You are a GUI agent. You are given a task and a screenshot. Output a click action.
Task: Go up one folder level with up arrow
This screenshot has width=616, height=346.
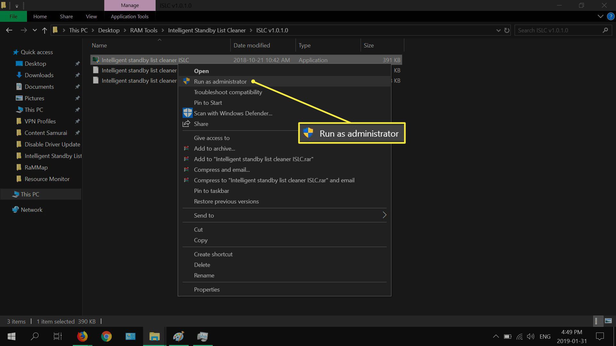tap(45, 30)
